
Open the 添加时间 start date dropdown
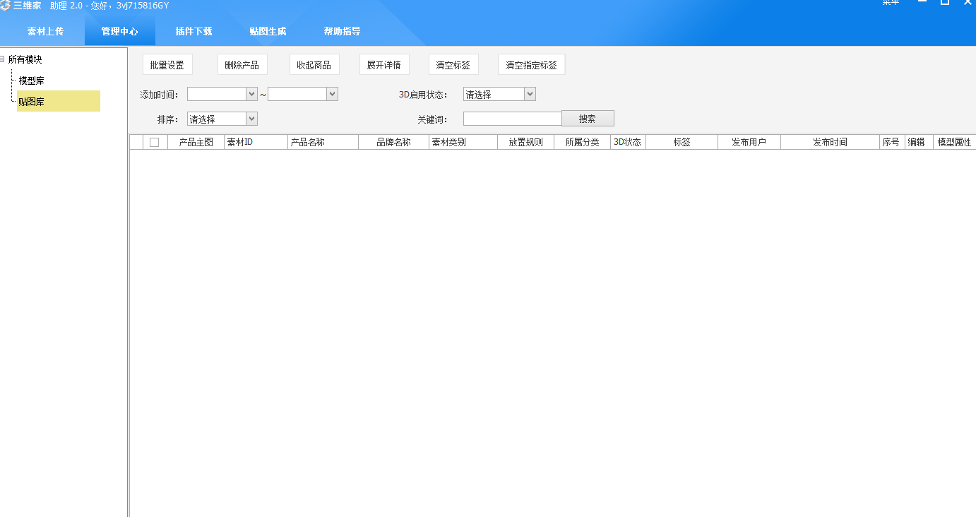[252, 94]
